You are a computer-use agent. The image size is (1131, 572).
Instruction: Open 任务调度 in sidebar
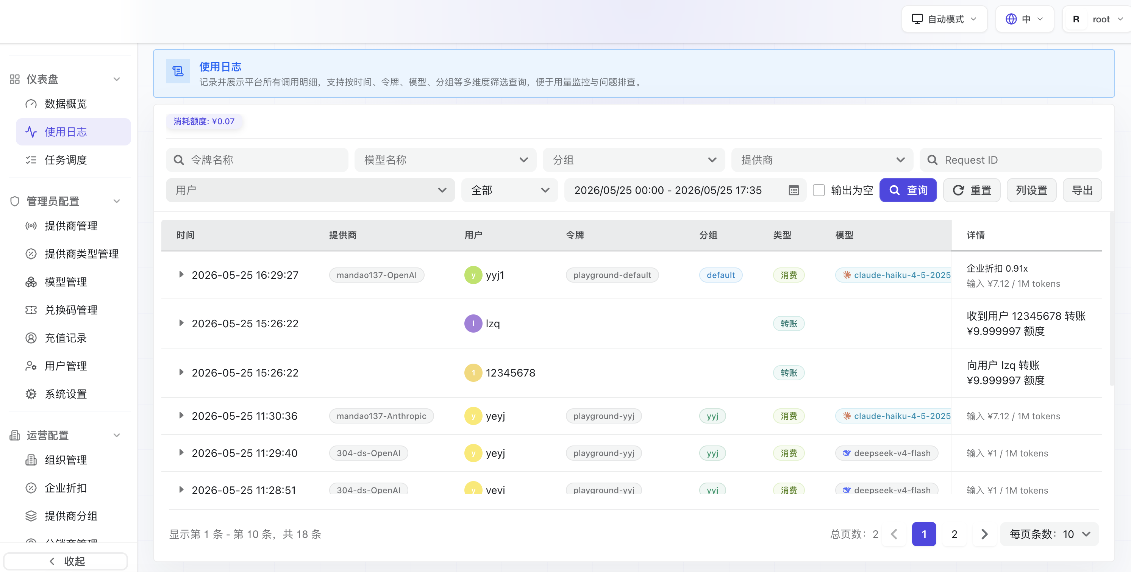click(x=73, y=160)
